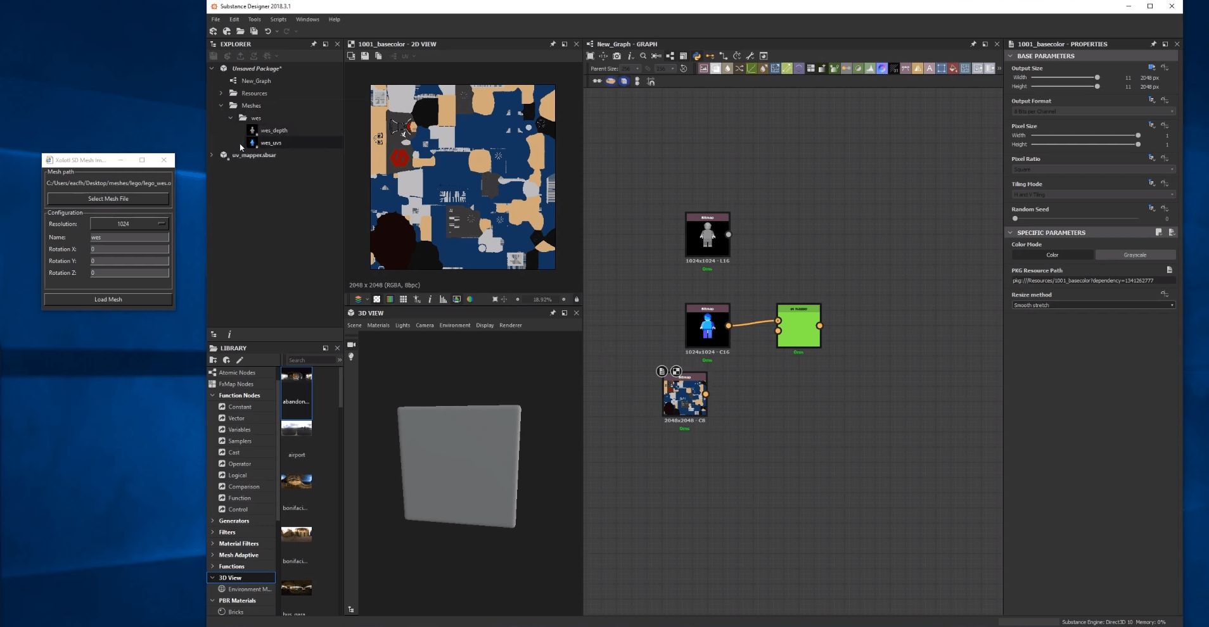Screen dimensions: 1209x627
Task: Click the magnifier search icon in graph toolbar
Action: (643, 56)
